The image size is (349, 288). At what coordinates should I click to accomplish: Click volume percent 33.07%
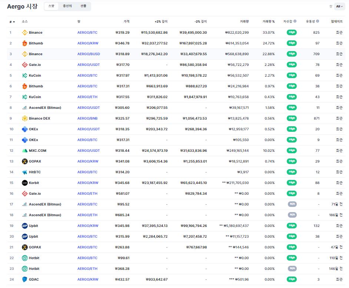point(269,33)
